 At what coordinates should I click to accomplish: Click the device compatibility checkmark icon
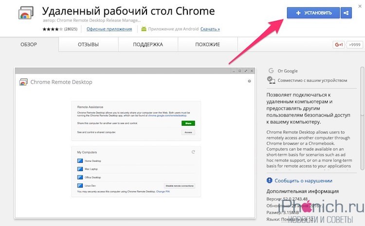click(x=271, y=80)
